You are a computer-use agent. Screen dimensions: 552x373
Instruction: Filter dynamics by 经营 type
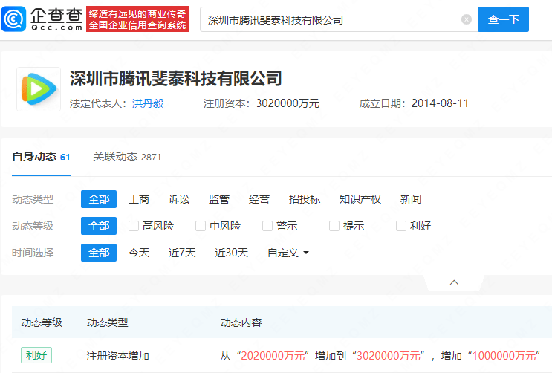[259, 199]
